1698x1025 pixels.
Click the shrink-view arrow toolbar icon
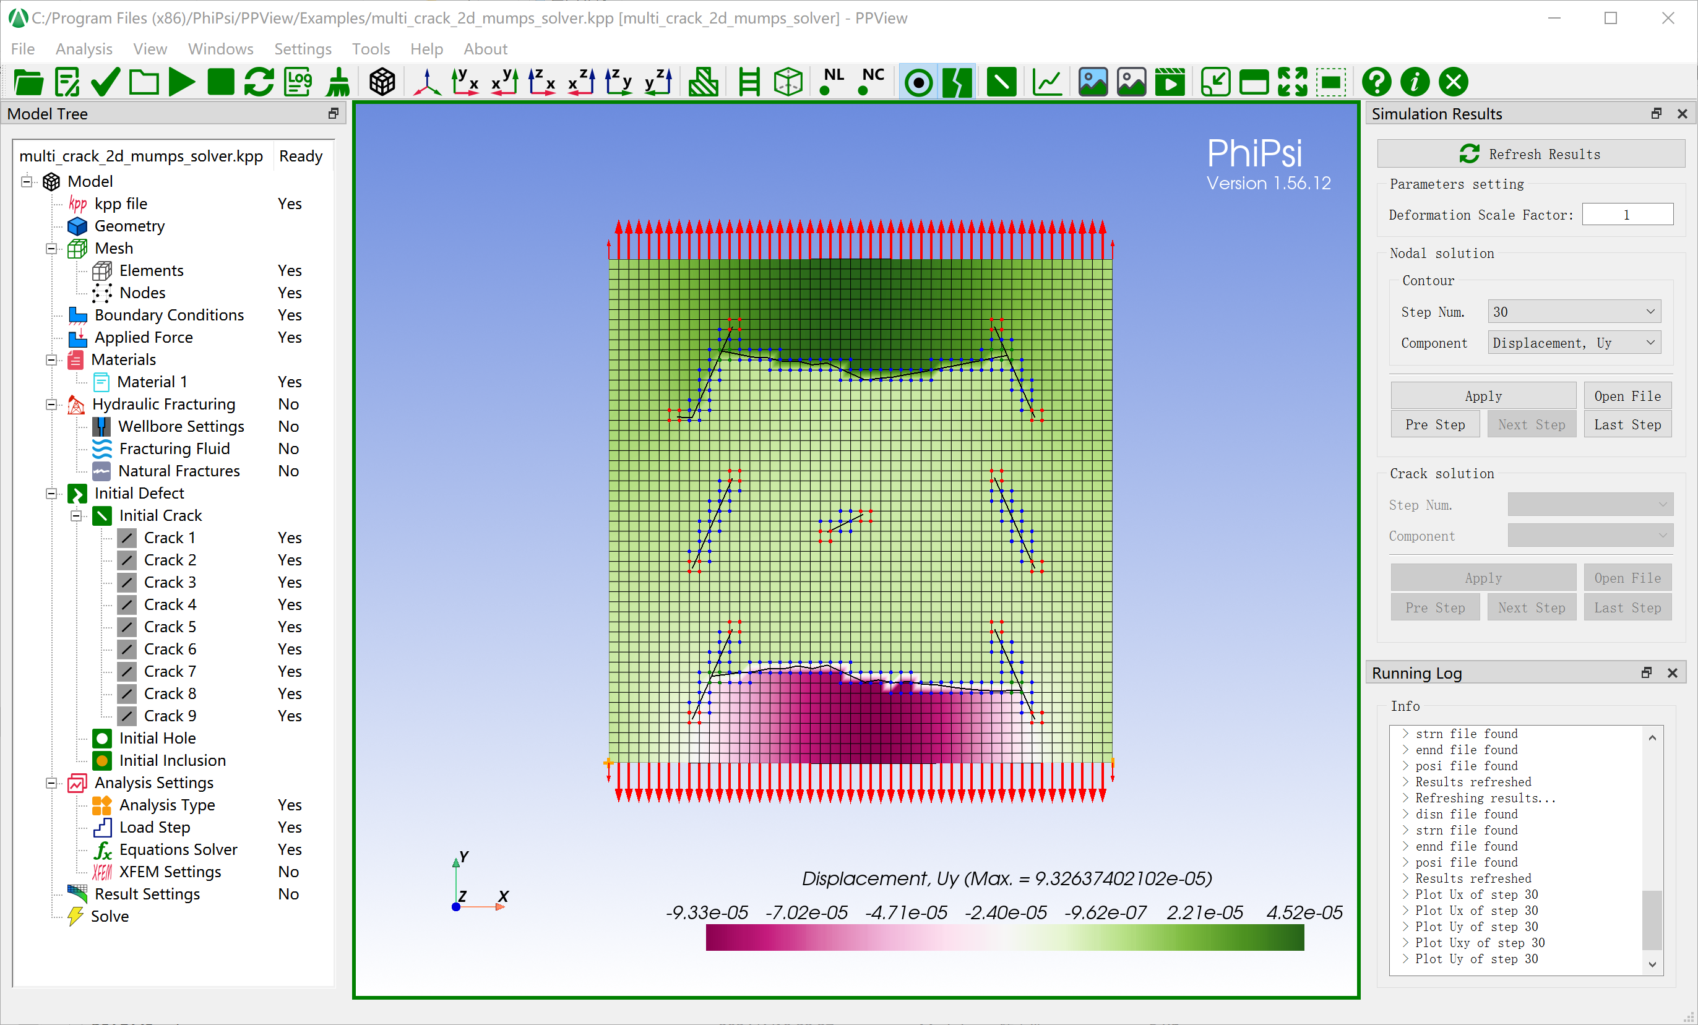click(1215, 82)
